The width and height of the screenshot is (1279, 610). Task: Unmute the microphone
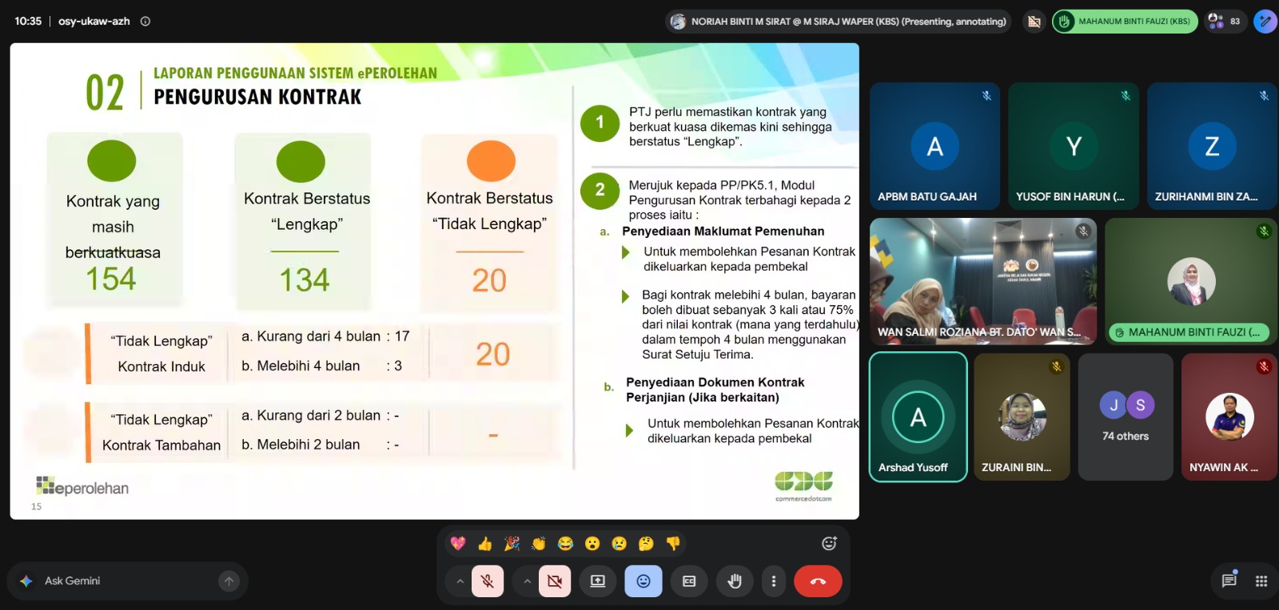coord(488,581)
